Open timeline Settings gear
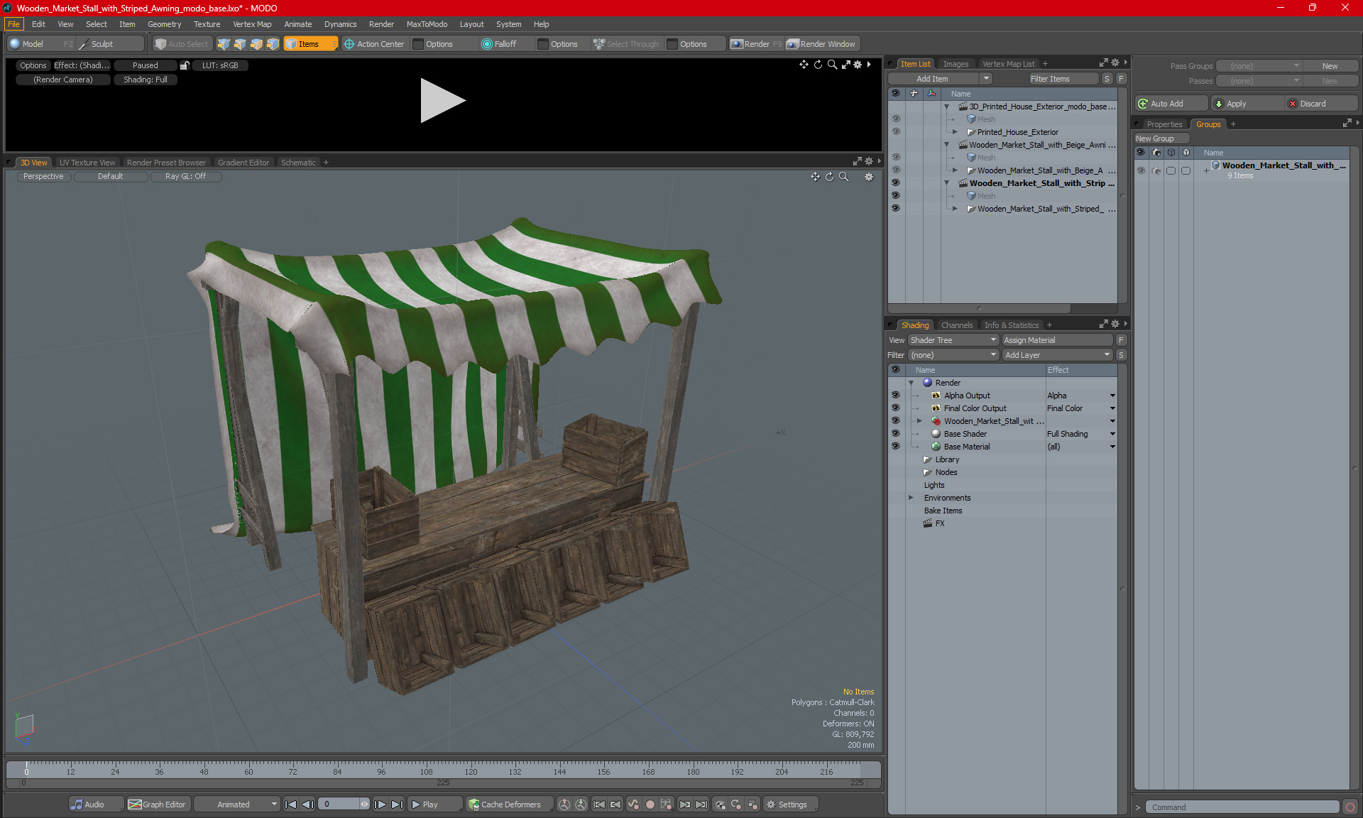The image size is (1363, 818). point(787,805)
